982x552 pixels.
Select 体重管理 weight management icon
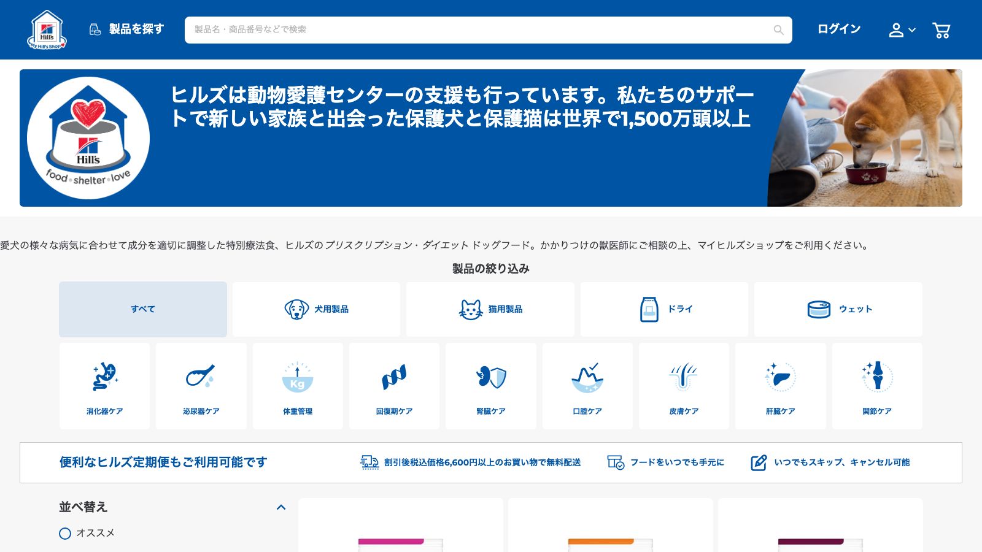[x=298, y=386]
